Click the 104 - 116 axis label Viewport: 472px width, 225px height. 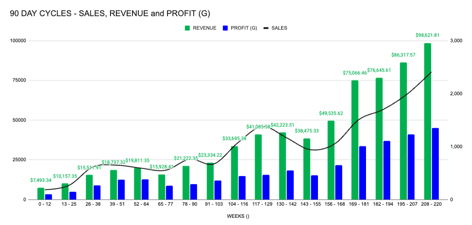pyautogui.click(x=238, y=204)
